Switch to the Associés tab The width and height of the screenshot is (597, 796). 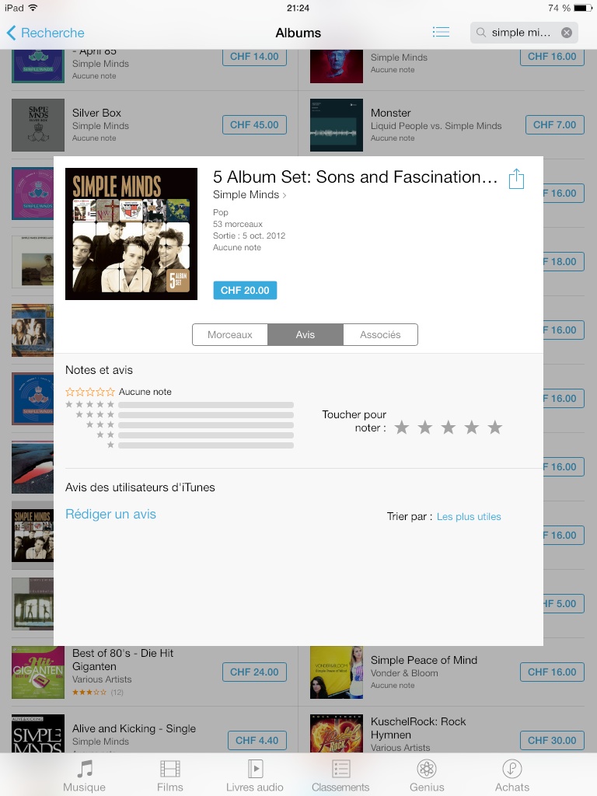(380, 334)
